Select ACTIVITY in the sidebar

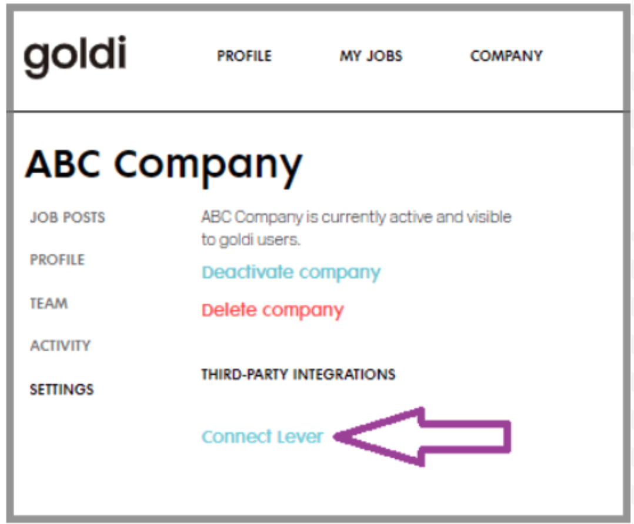tap(59, 346)
